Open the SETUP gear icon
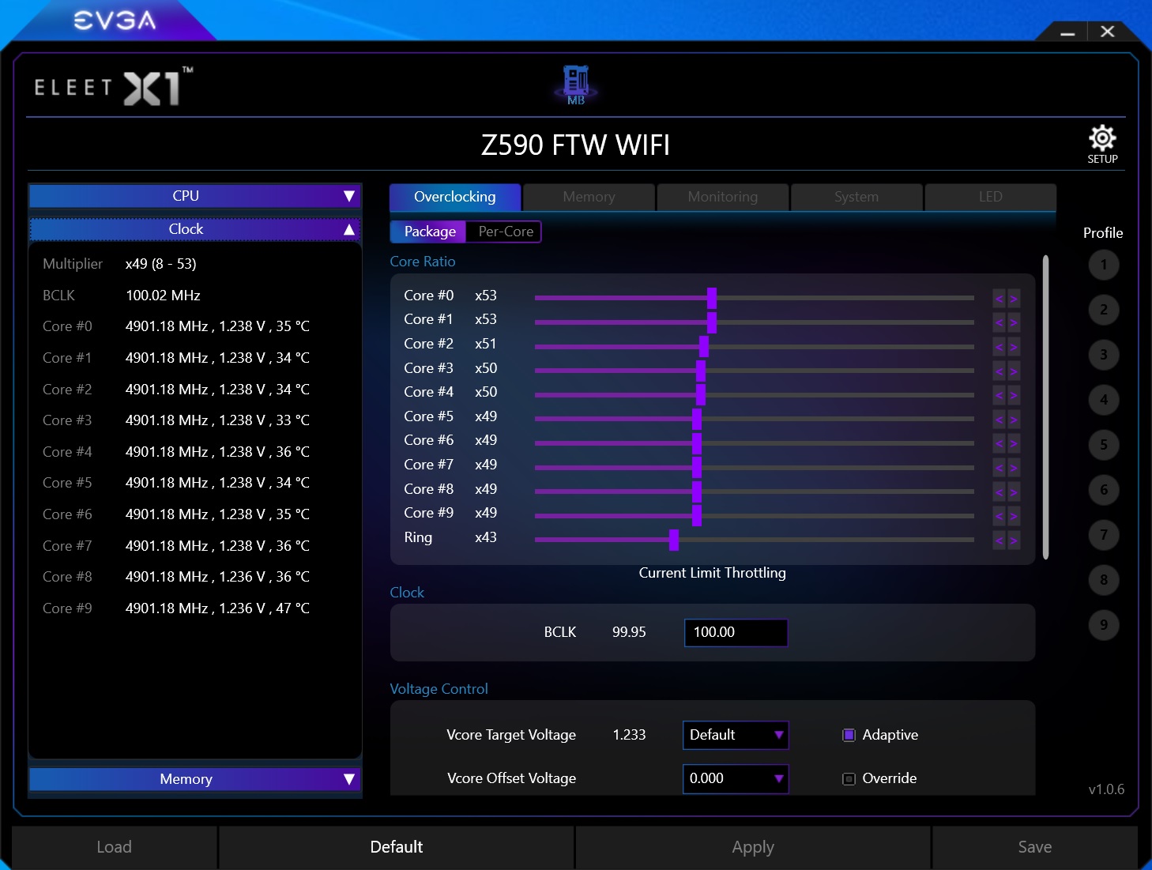The height and width of the screenshot is (870, 1152). (x=1102, y=143)
